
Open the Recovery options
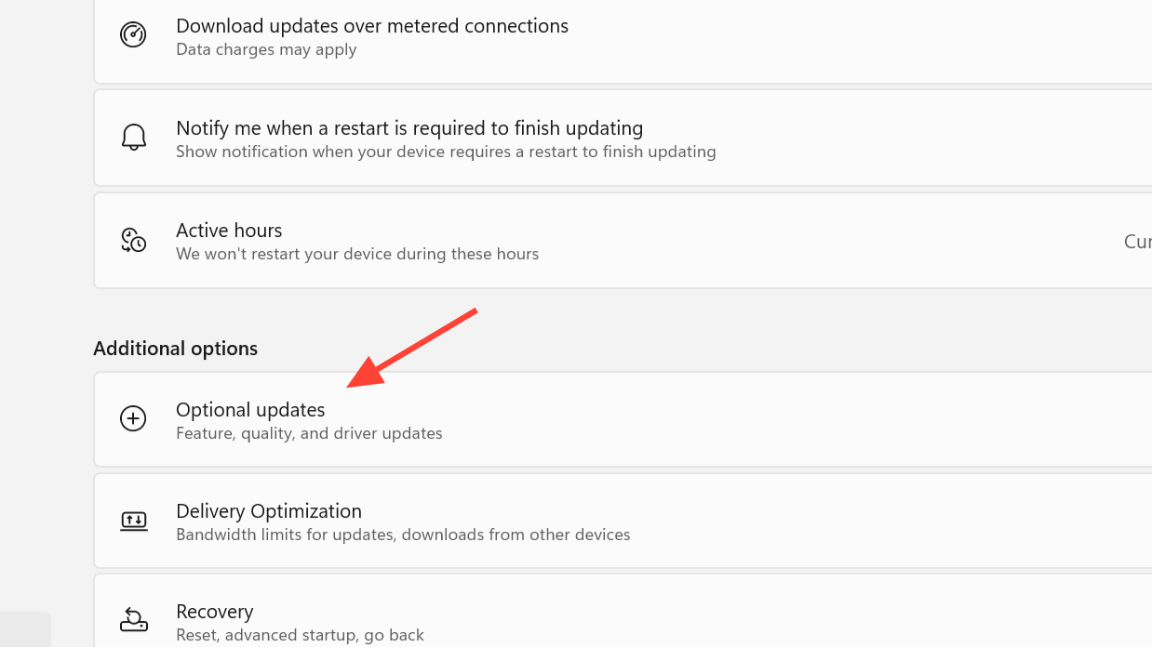tap(623, 611)
